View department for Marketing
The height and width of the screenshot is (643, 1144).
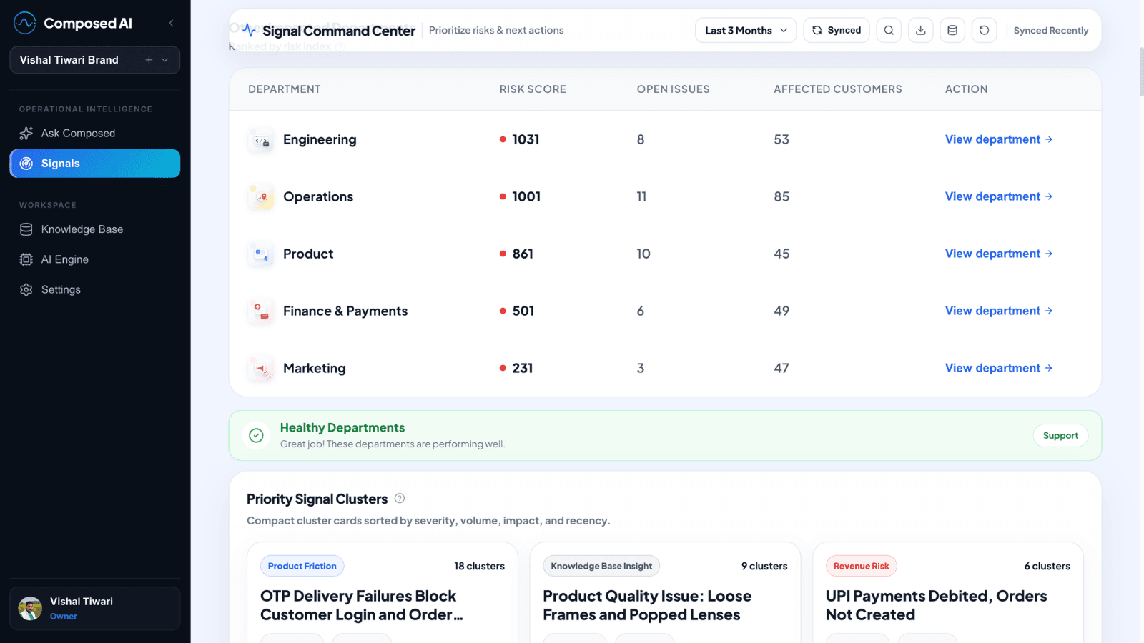(x=999, y=368)
